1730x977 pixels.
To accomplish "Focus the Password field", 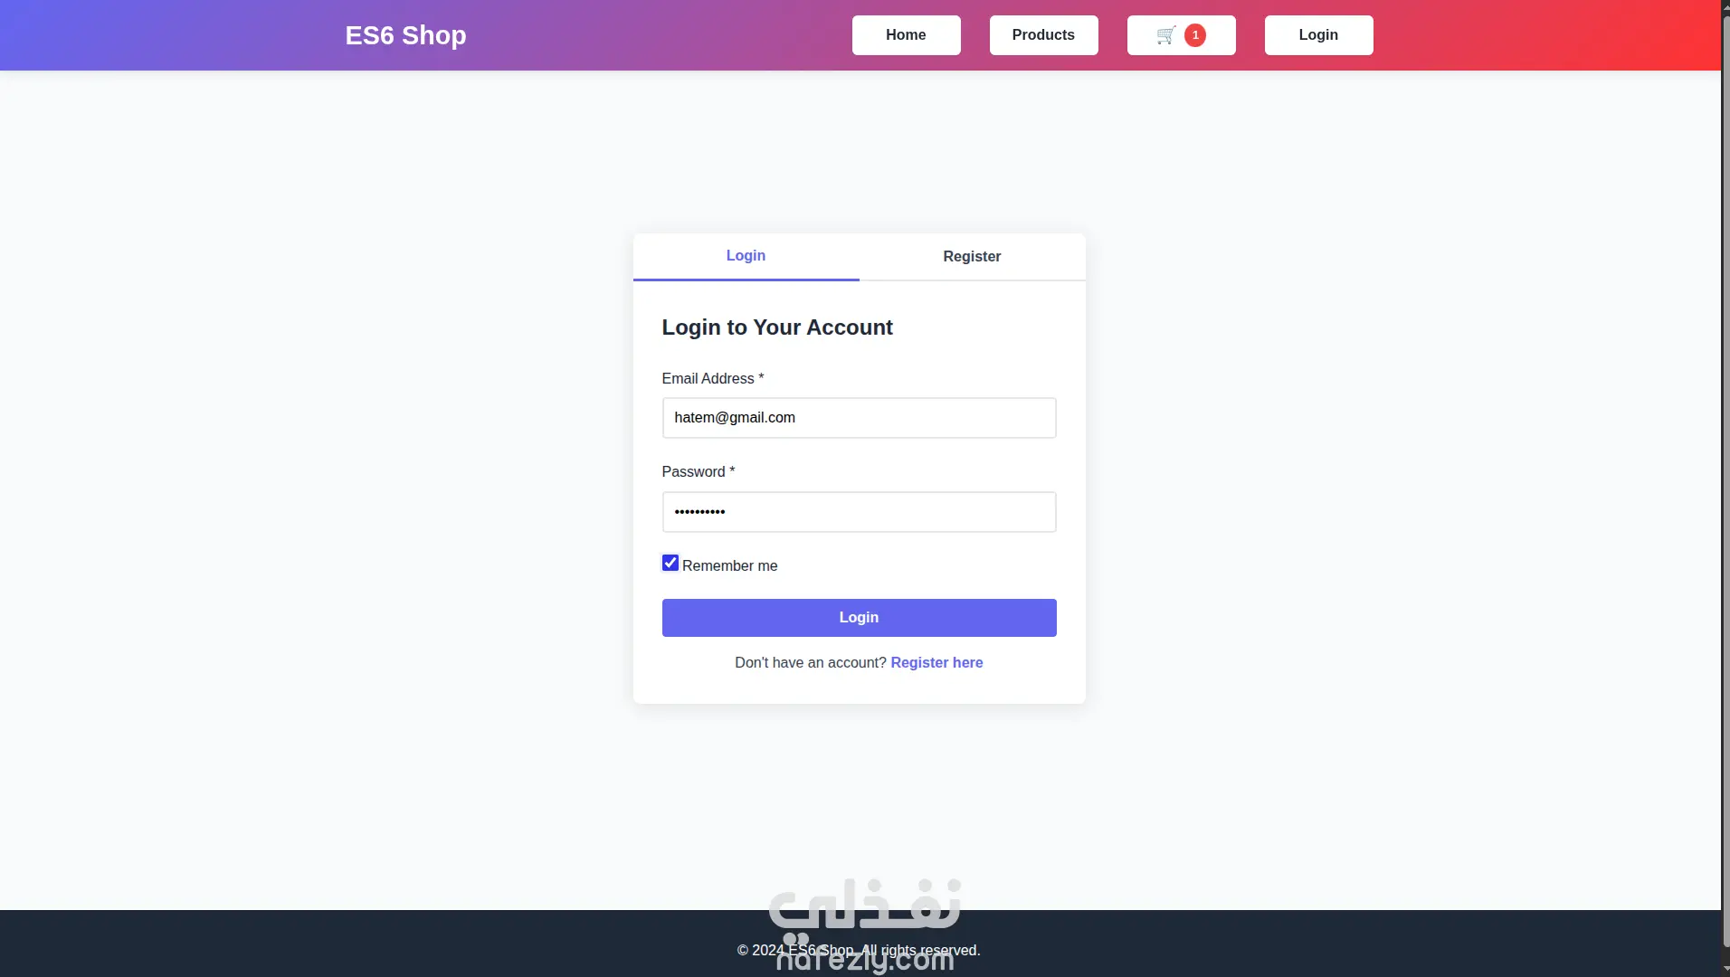I will click(x=859, y=512).
